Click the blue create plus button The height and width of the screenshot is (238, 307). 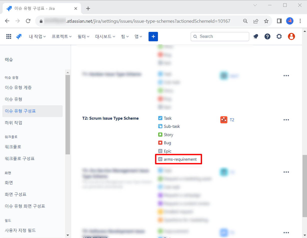(153, 37)
